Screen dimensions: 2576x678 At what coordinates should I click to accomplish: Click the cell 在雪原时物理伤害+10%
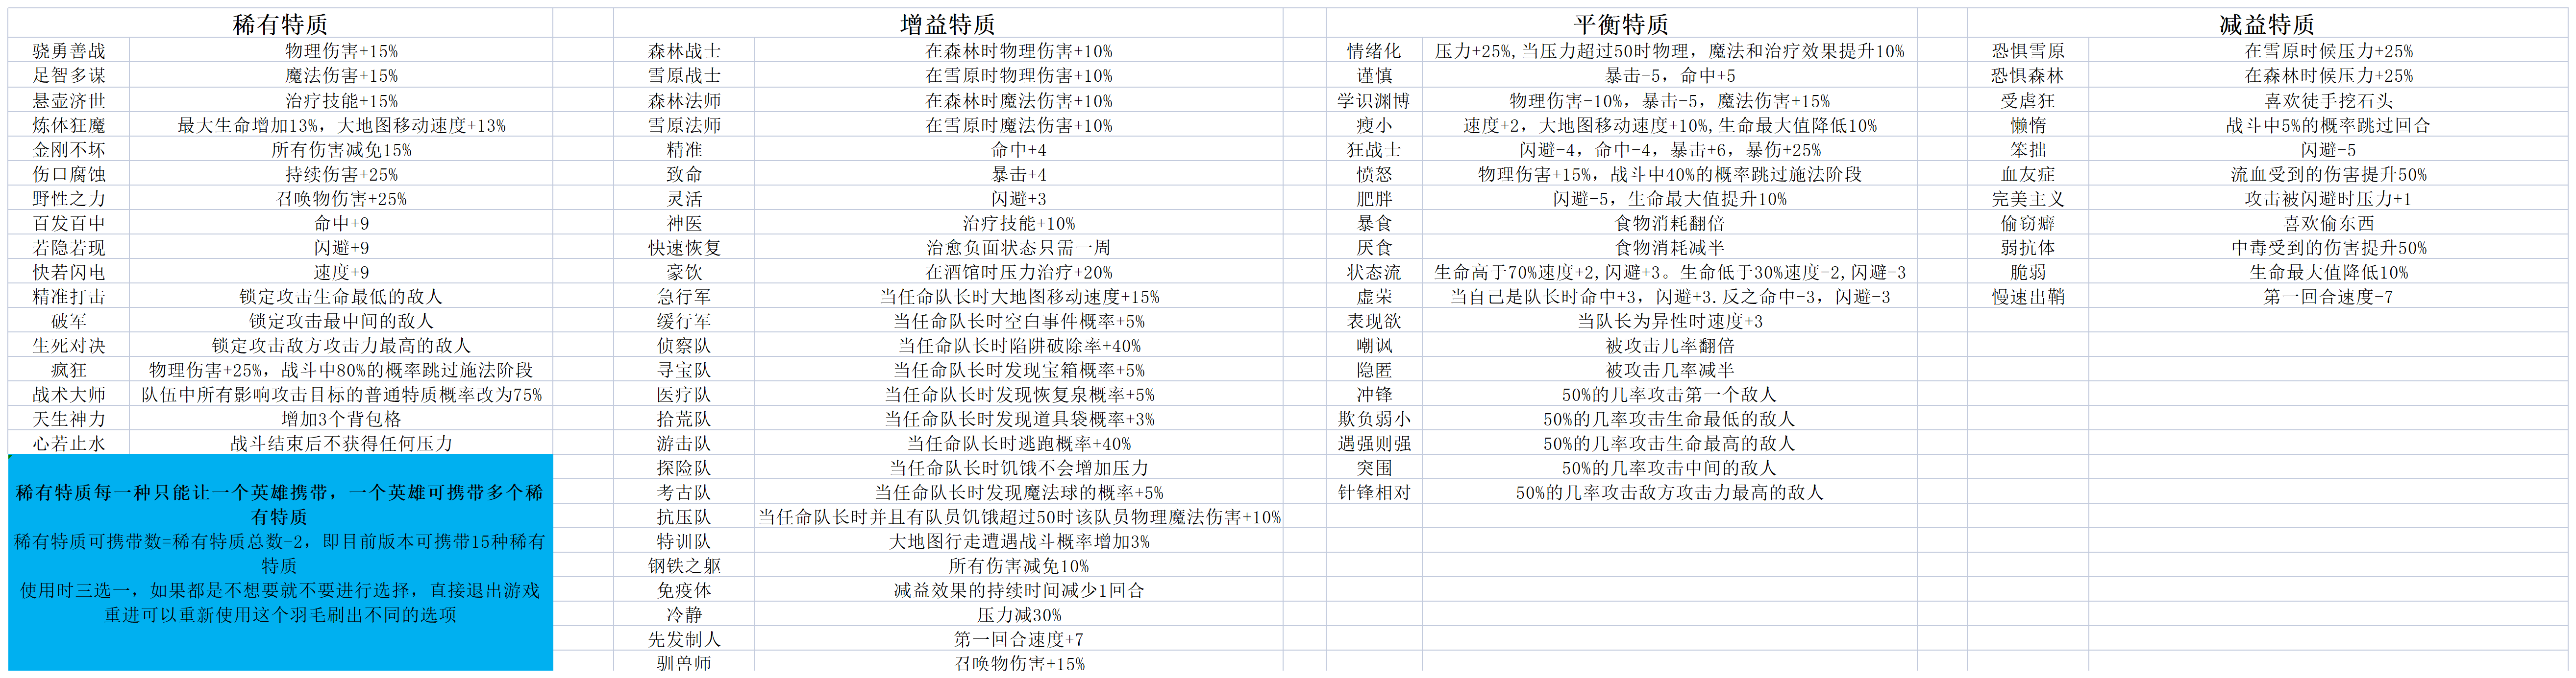pyautogui.click(x=1019, y=76)
